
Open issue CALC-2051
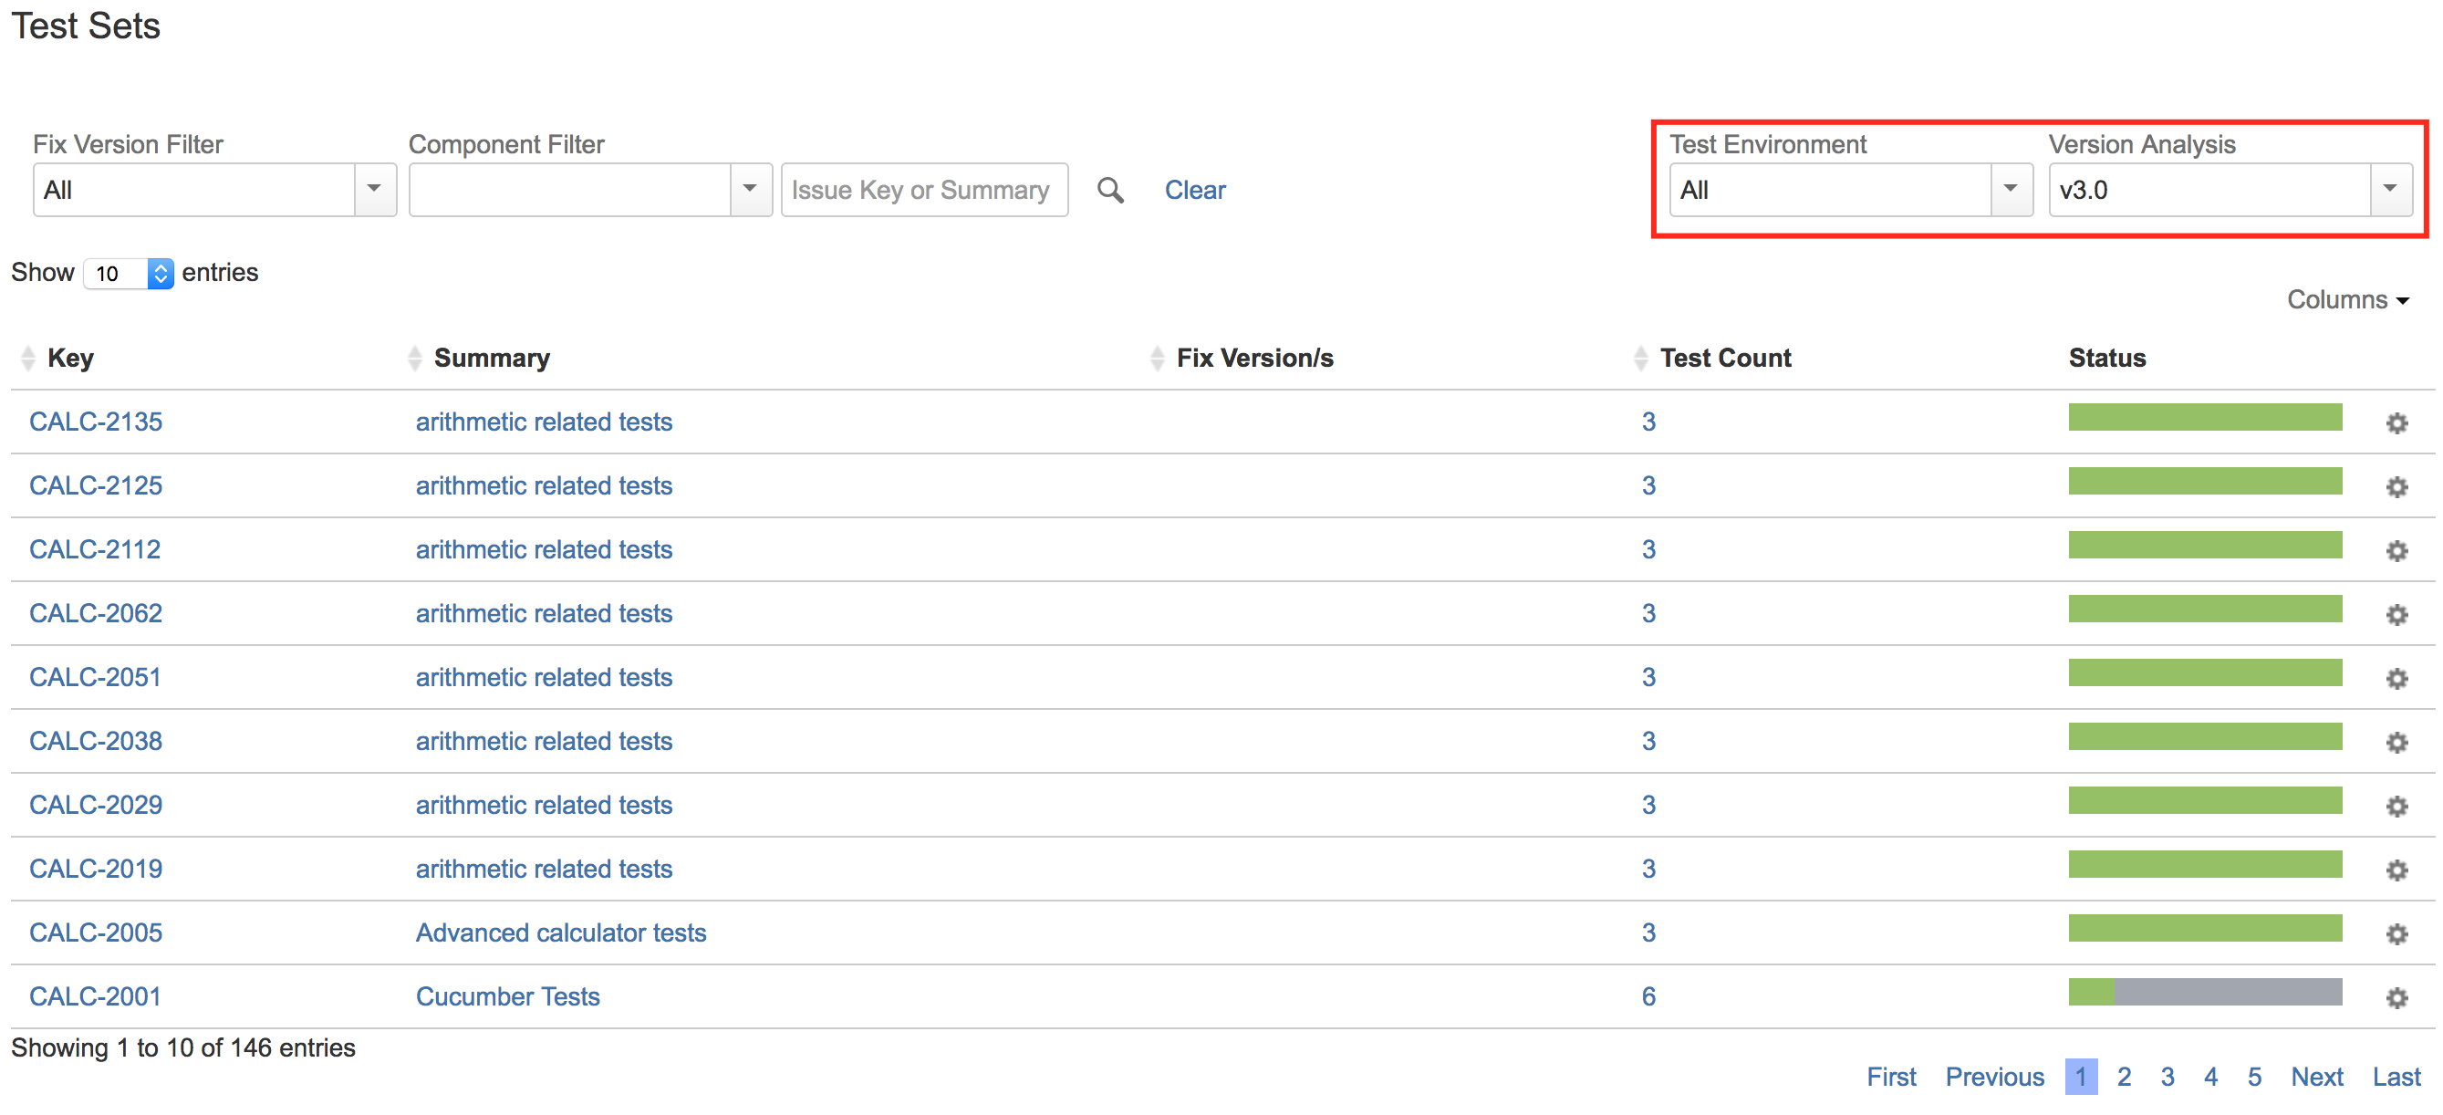[x=95, y=677]
